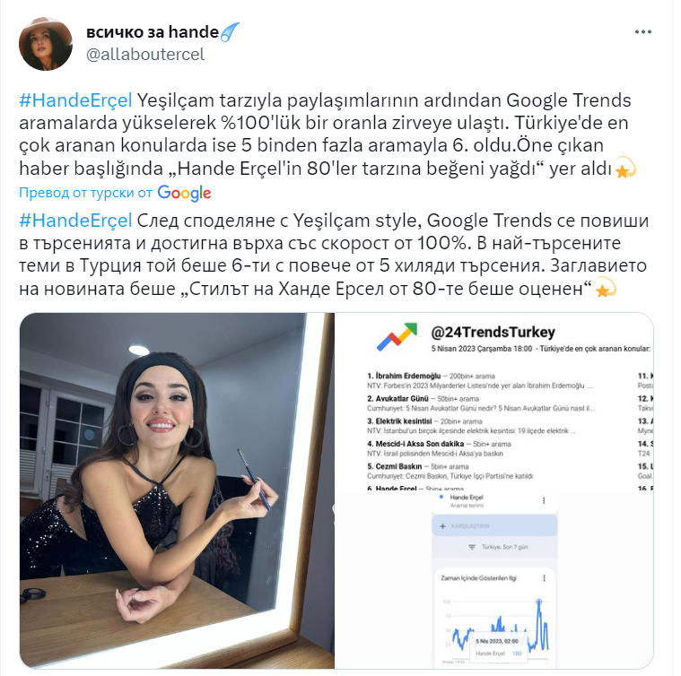Open the @allaboutercel handle link
Viewport: 681px width, 676px height.
tap(145, 54)
